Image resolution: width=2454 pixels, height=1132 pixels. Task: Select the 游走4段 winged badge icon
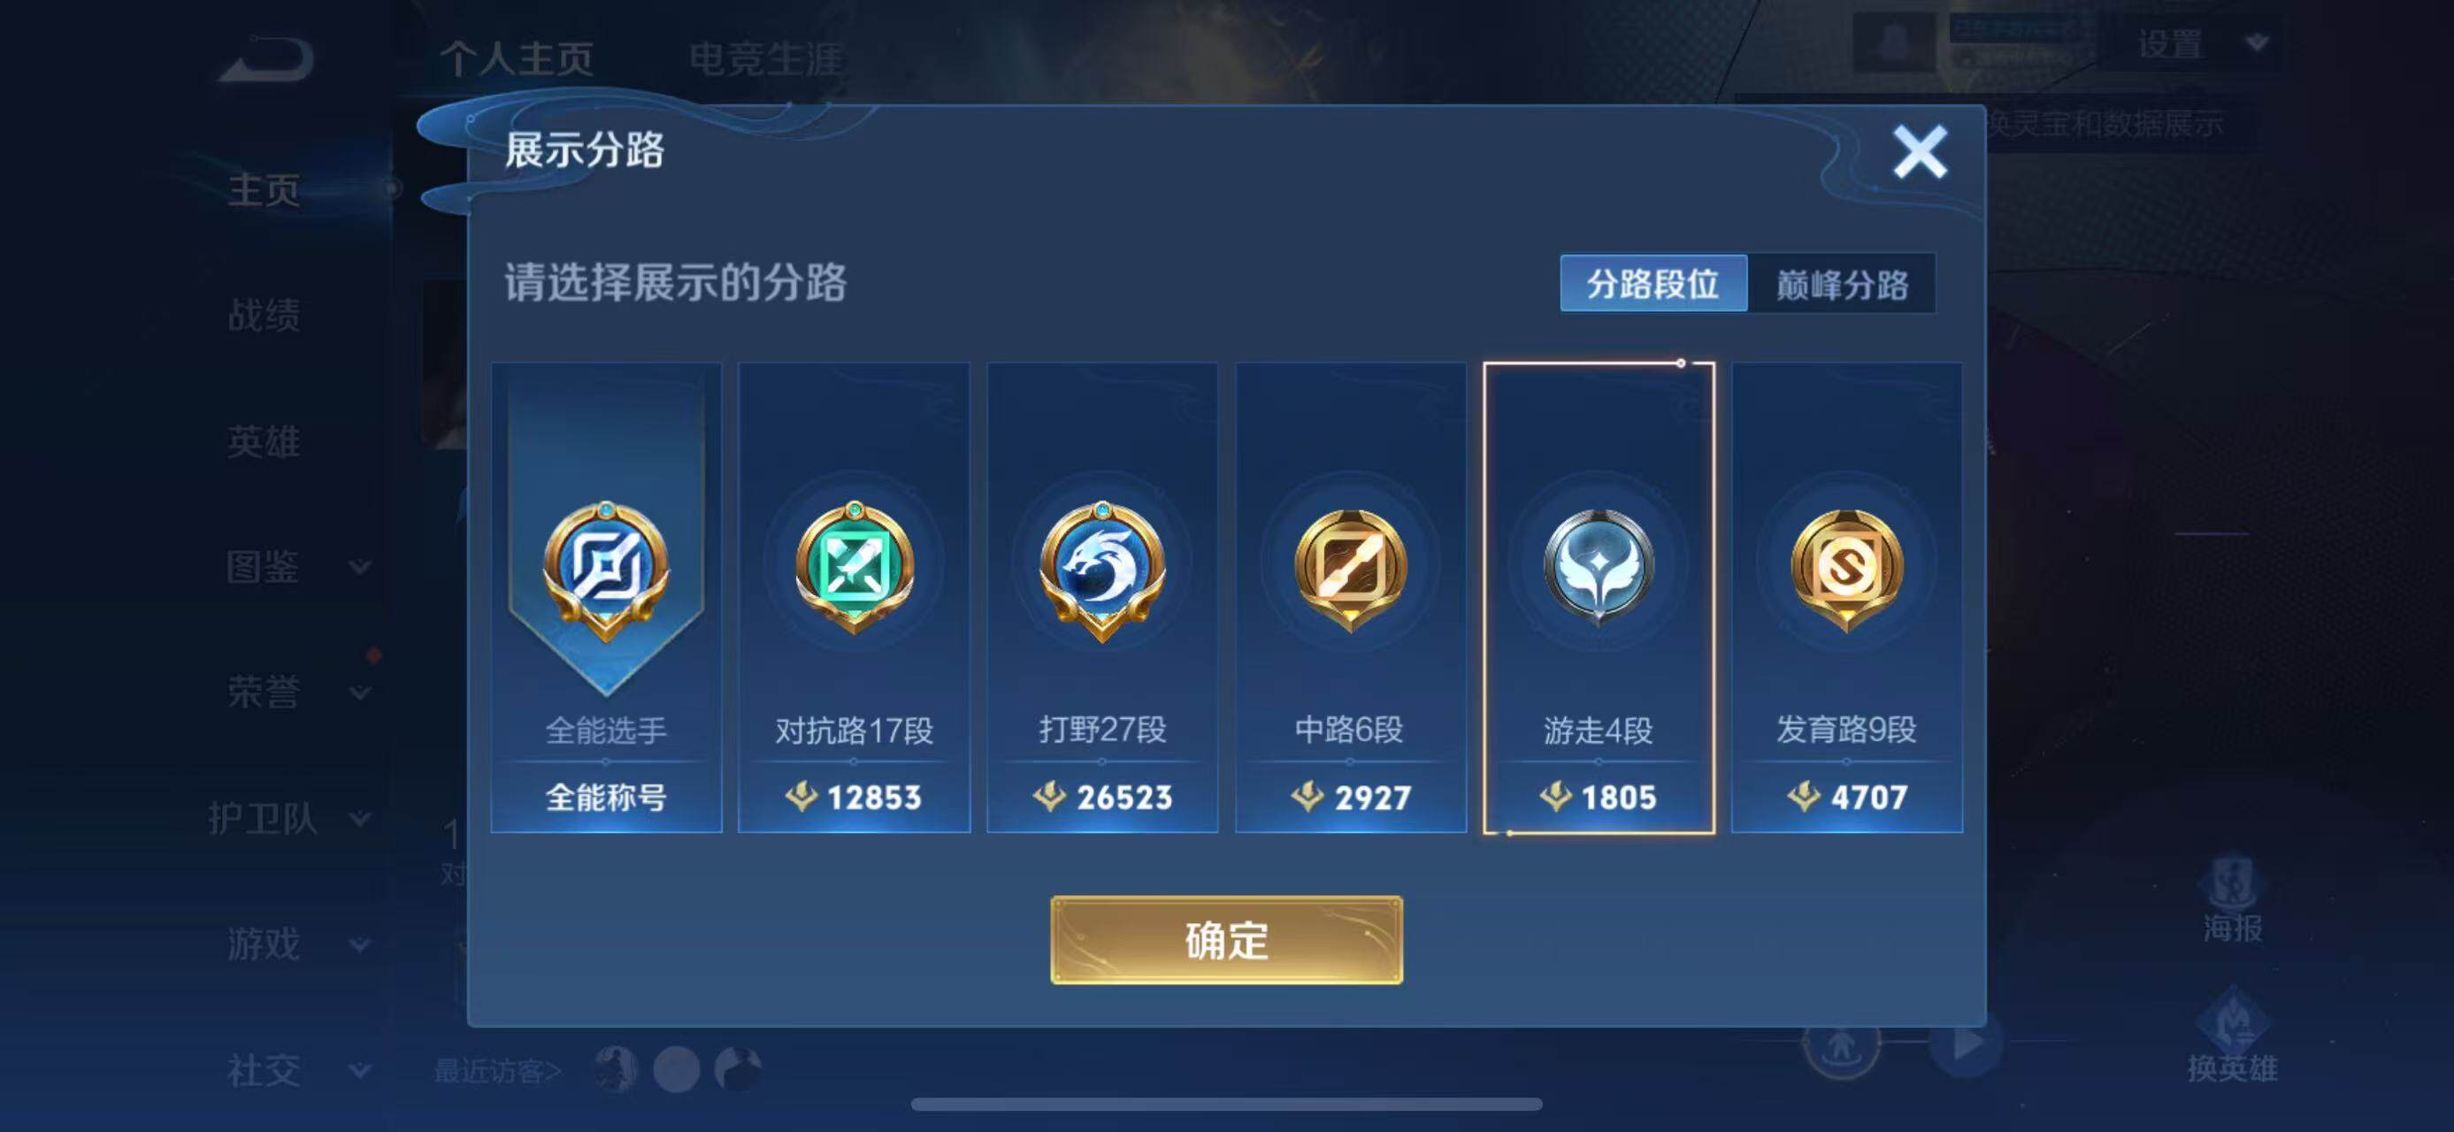(x=1599, y=570)
